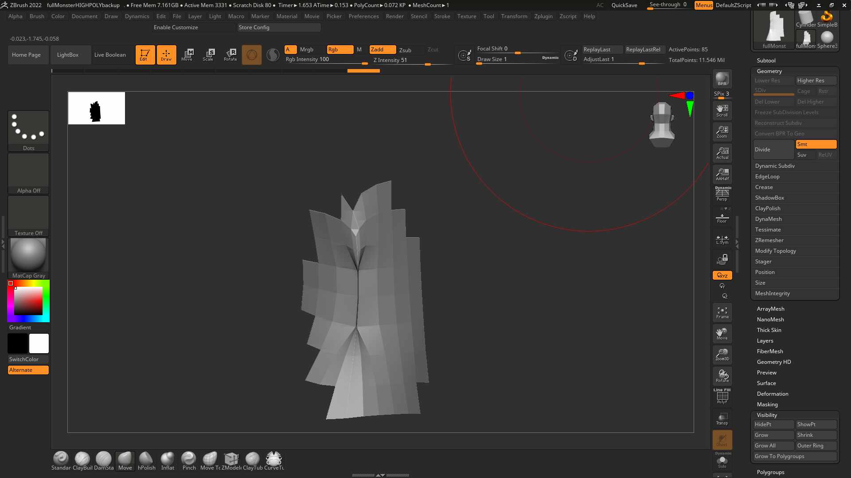Open the Zplugin menu

pos(543,16)
